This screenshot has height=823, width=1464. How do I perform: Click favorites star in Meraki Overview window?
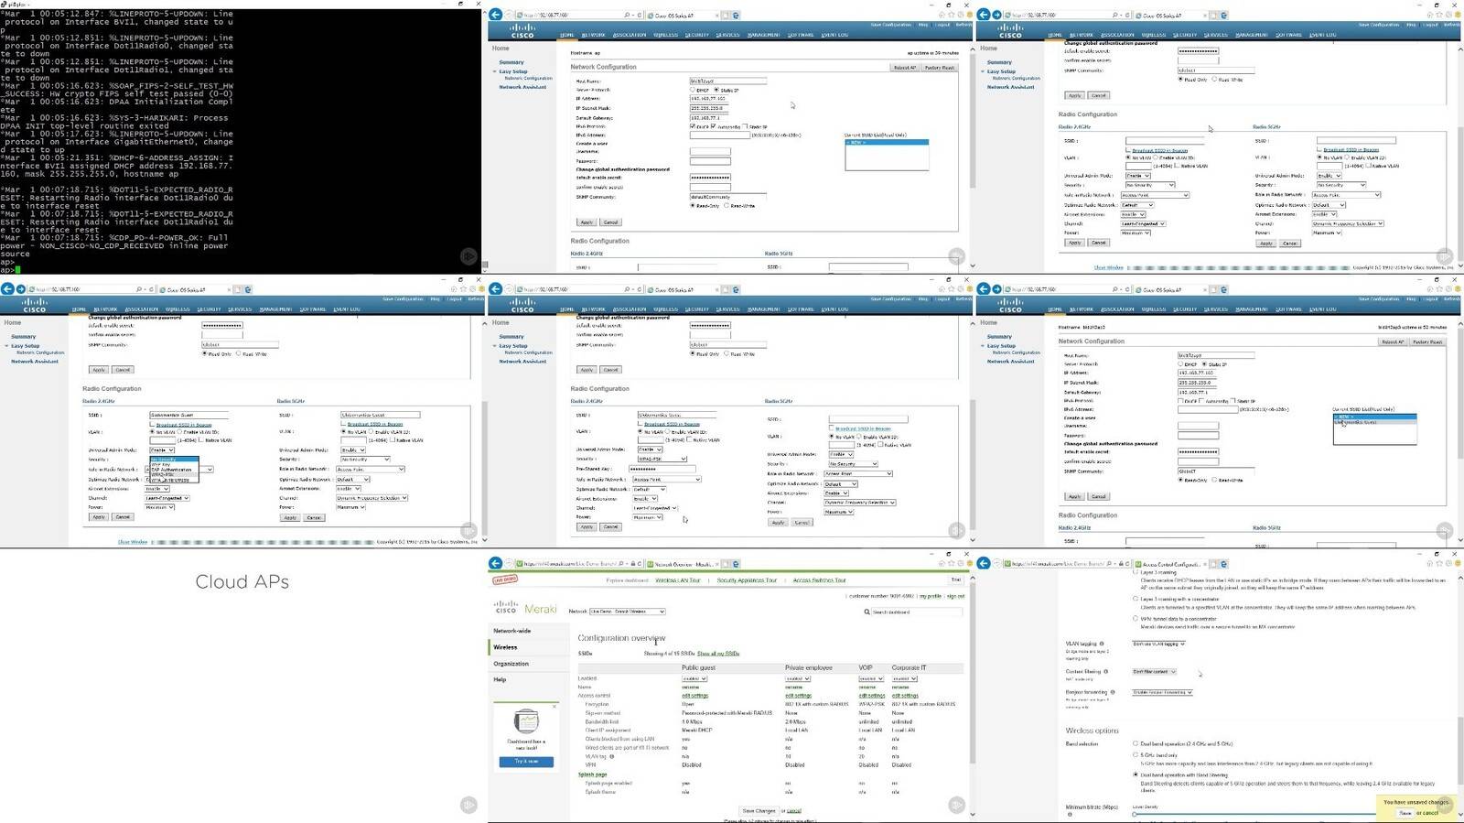click(x=951, y=564)
